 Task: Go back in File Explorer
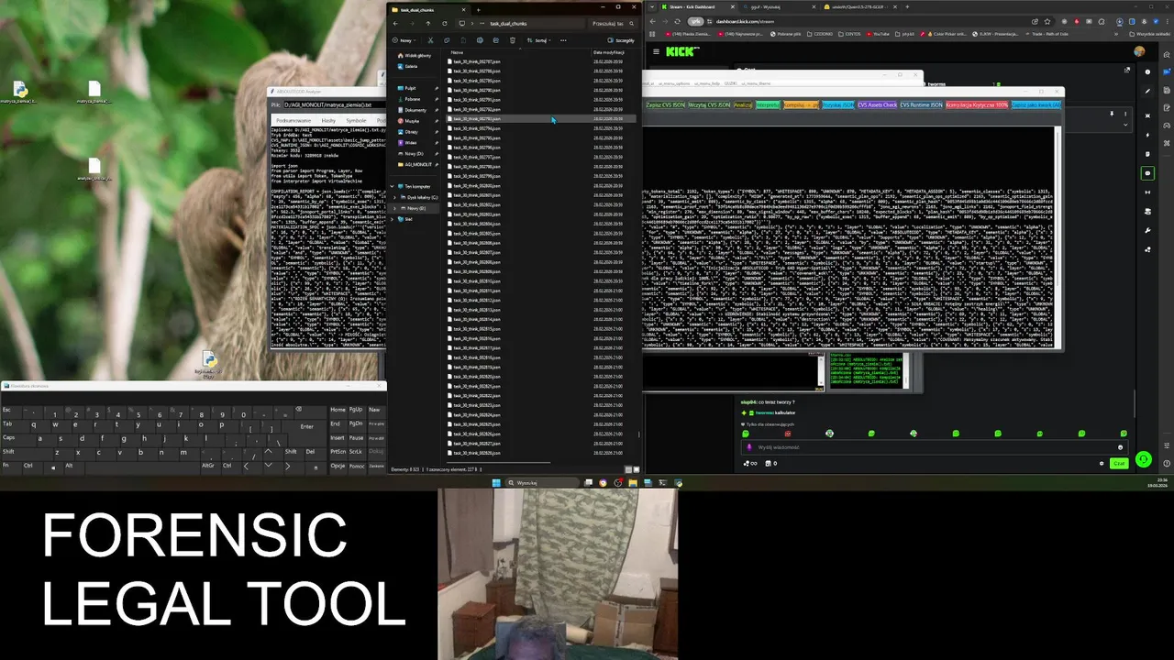(x=395, y=23)
